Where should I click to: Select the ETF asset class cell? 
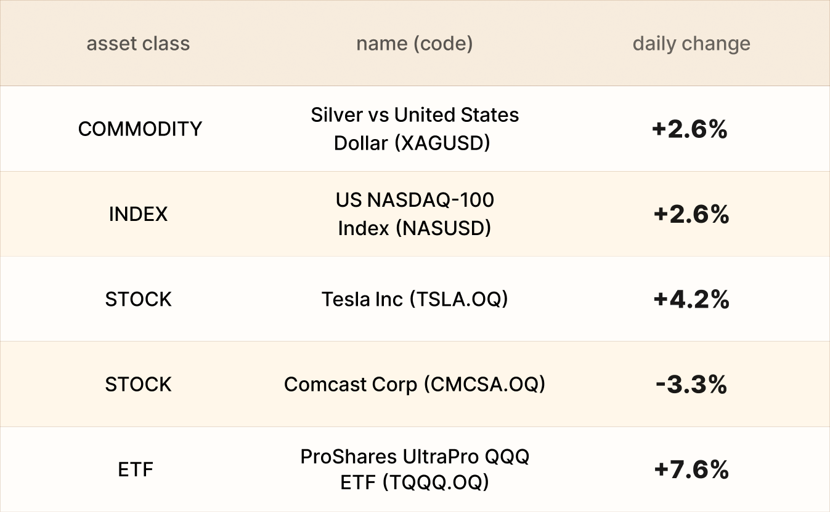[136, 470]
